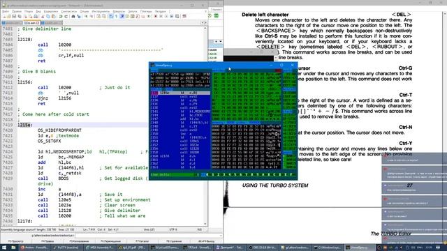
Task: Open the Кодировки menu
Action: 51,11
